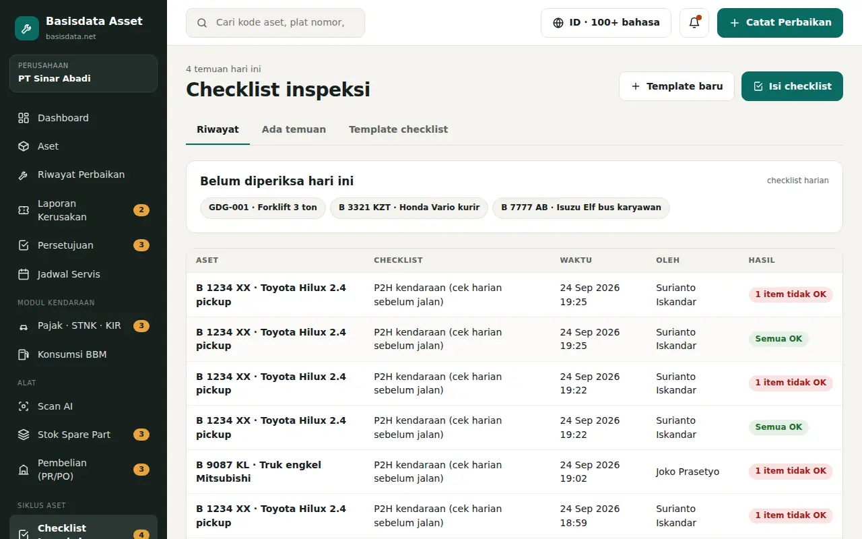The height and width of the screenshot is (539, 862).
Task: Click the Laporan Kerusakan badge showing 2
Action: coord(141,210)
